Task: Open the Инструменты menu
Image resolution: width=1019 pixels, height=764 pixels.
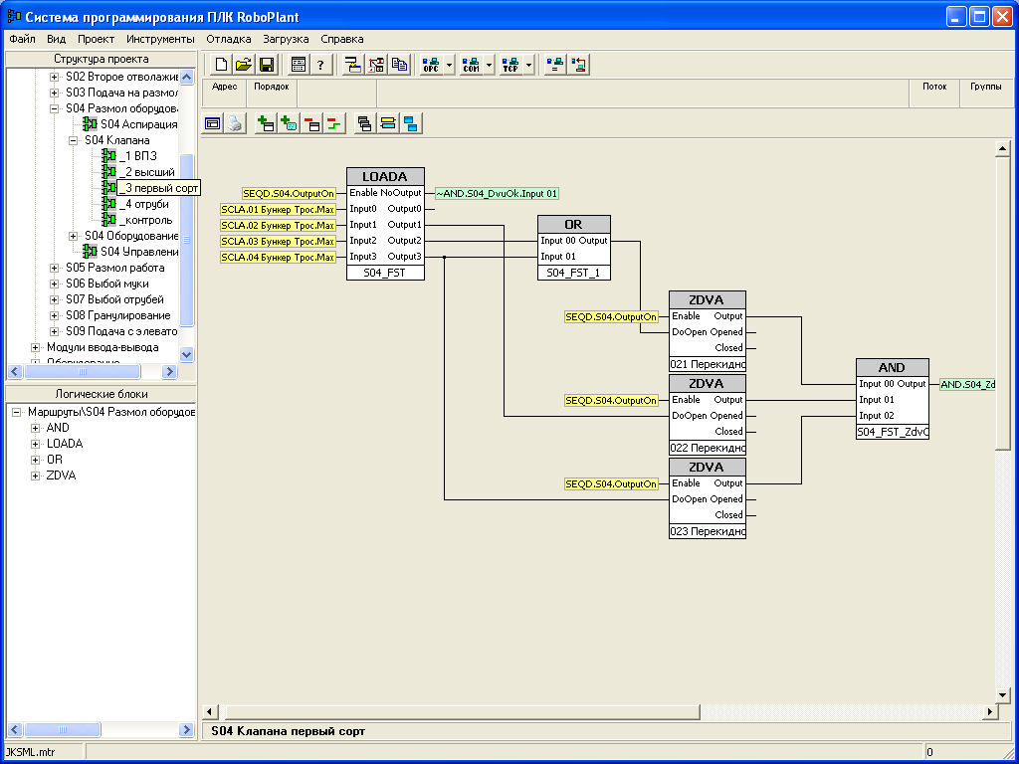Action: (x=160, y=39)
